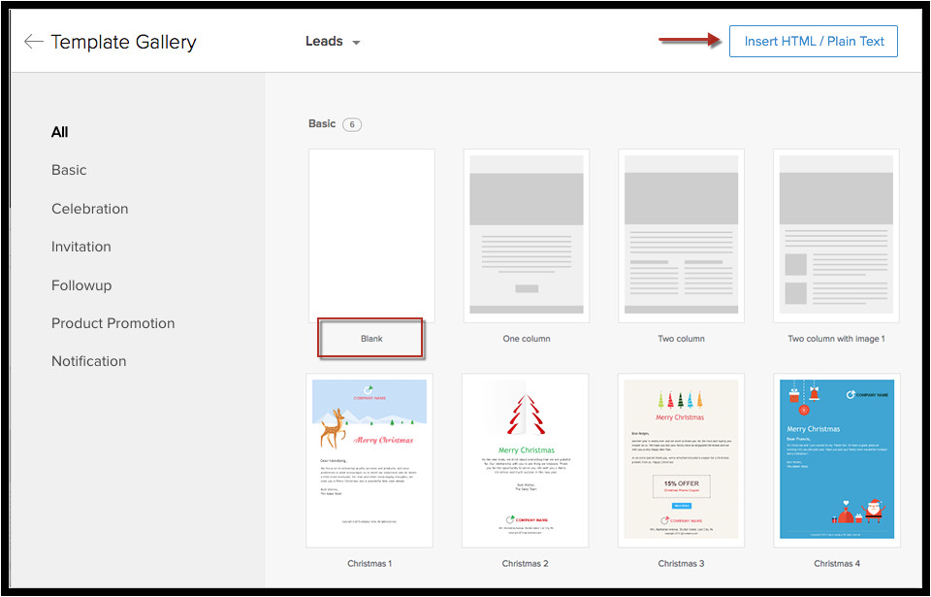Image resolution: width=931 pixels, height=597 pixels.
Task: Click the Basic section count badge
Action: 351,124
